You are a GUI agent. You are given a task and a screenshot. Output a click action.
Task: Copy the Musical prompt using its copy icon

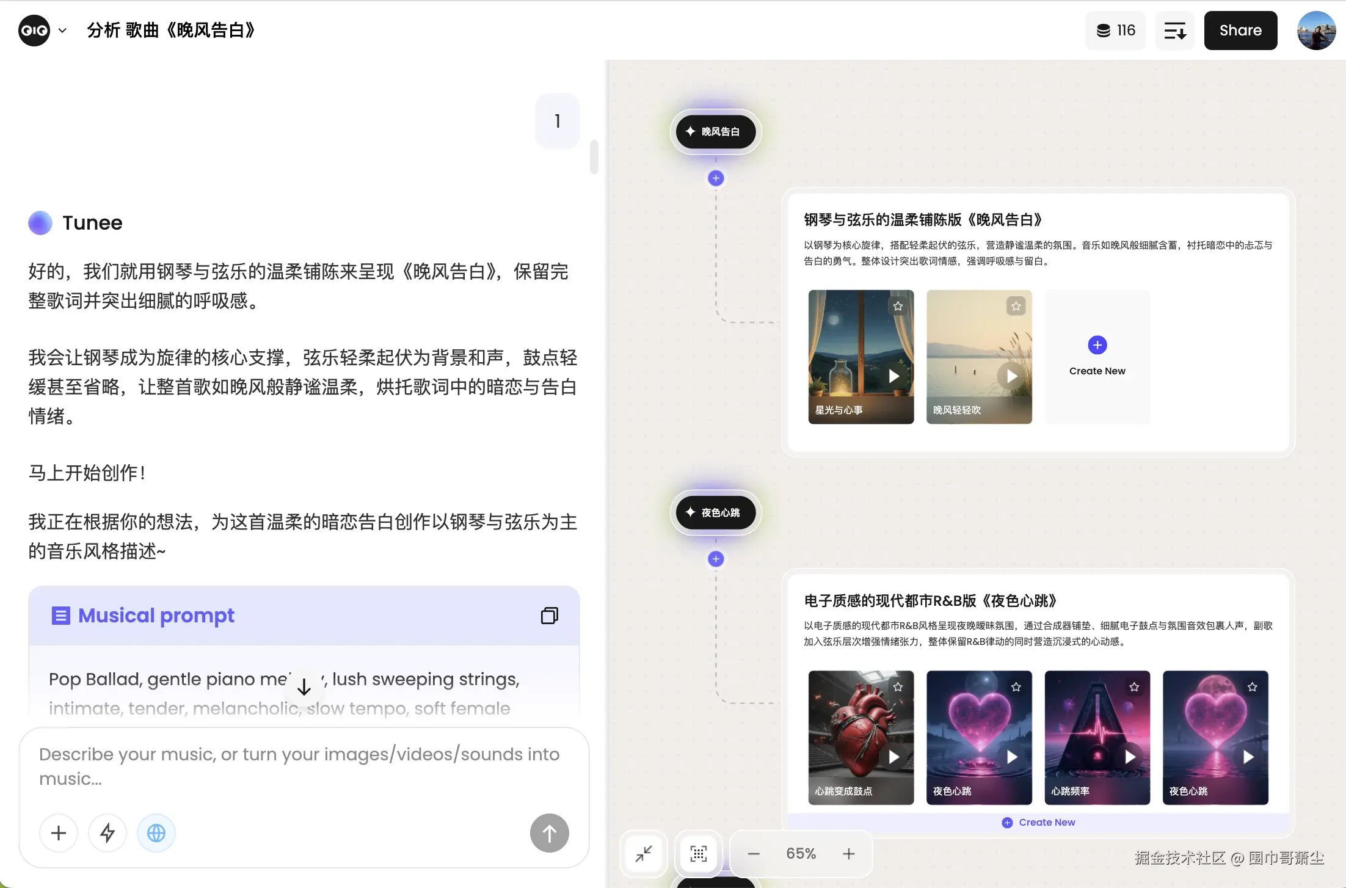click(x=549, y=615)
